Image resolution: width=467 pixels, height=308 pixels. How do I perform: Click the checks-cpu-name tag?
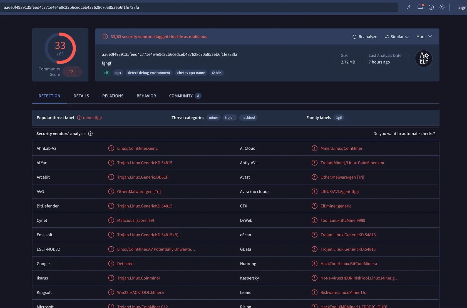point(191,73)
